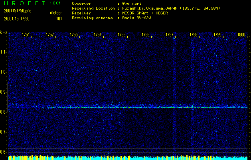Click the cyan signal strength bar graph

(128, 158)
